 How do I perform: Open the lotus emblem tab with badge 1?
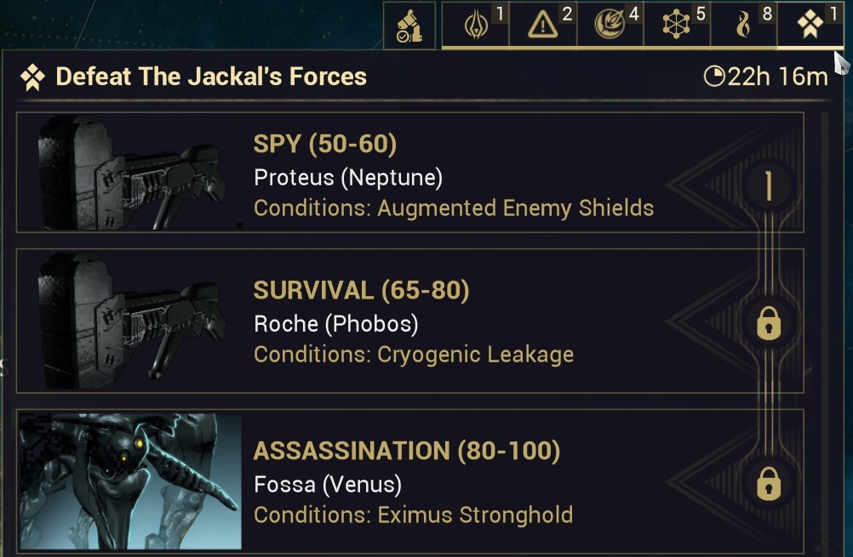475,26
